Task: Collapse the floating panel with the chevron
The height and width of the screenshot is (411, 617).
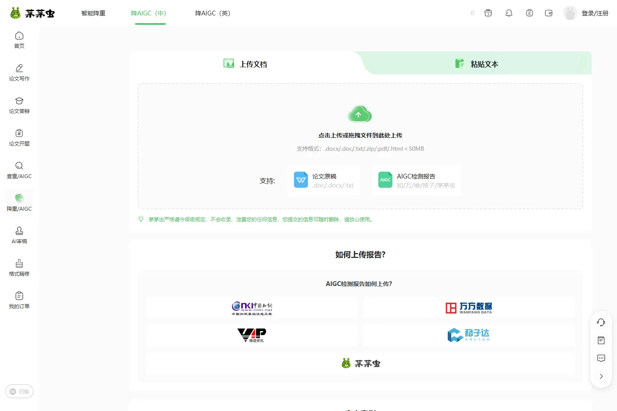Action: (601, 376)
